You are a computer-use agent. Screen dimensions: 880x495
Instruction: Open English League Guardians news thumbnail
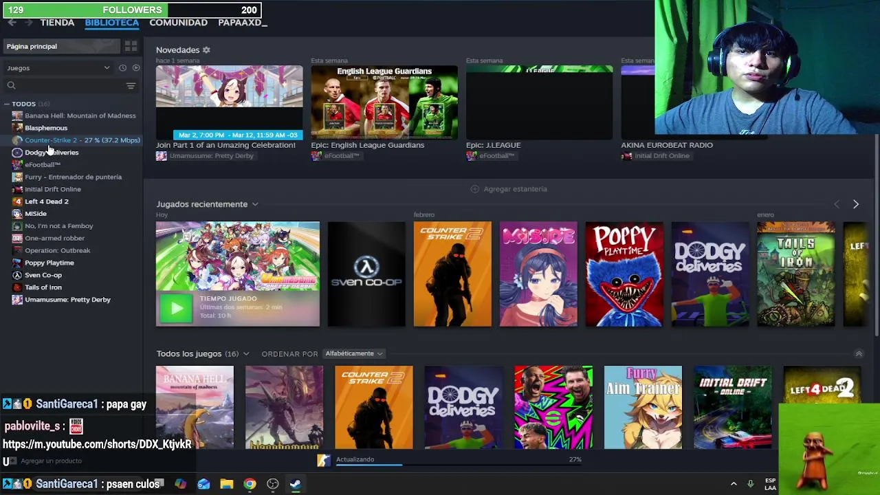(384, 102)
